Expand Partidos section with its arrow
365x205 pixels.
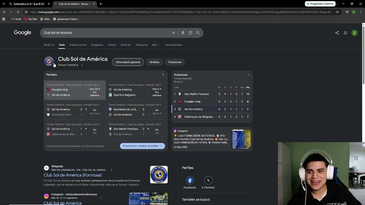pos(163,75)
